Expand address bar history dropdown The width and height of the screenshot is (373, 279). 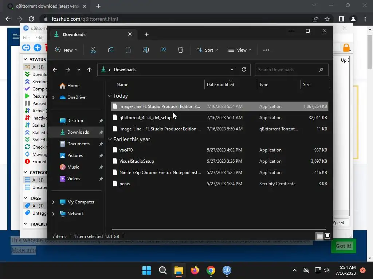pyautogui.click(x=232, y=69)
